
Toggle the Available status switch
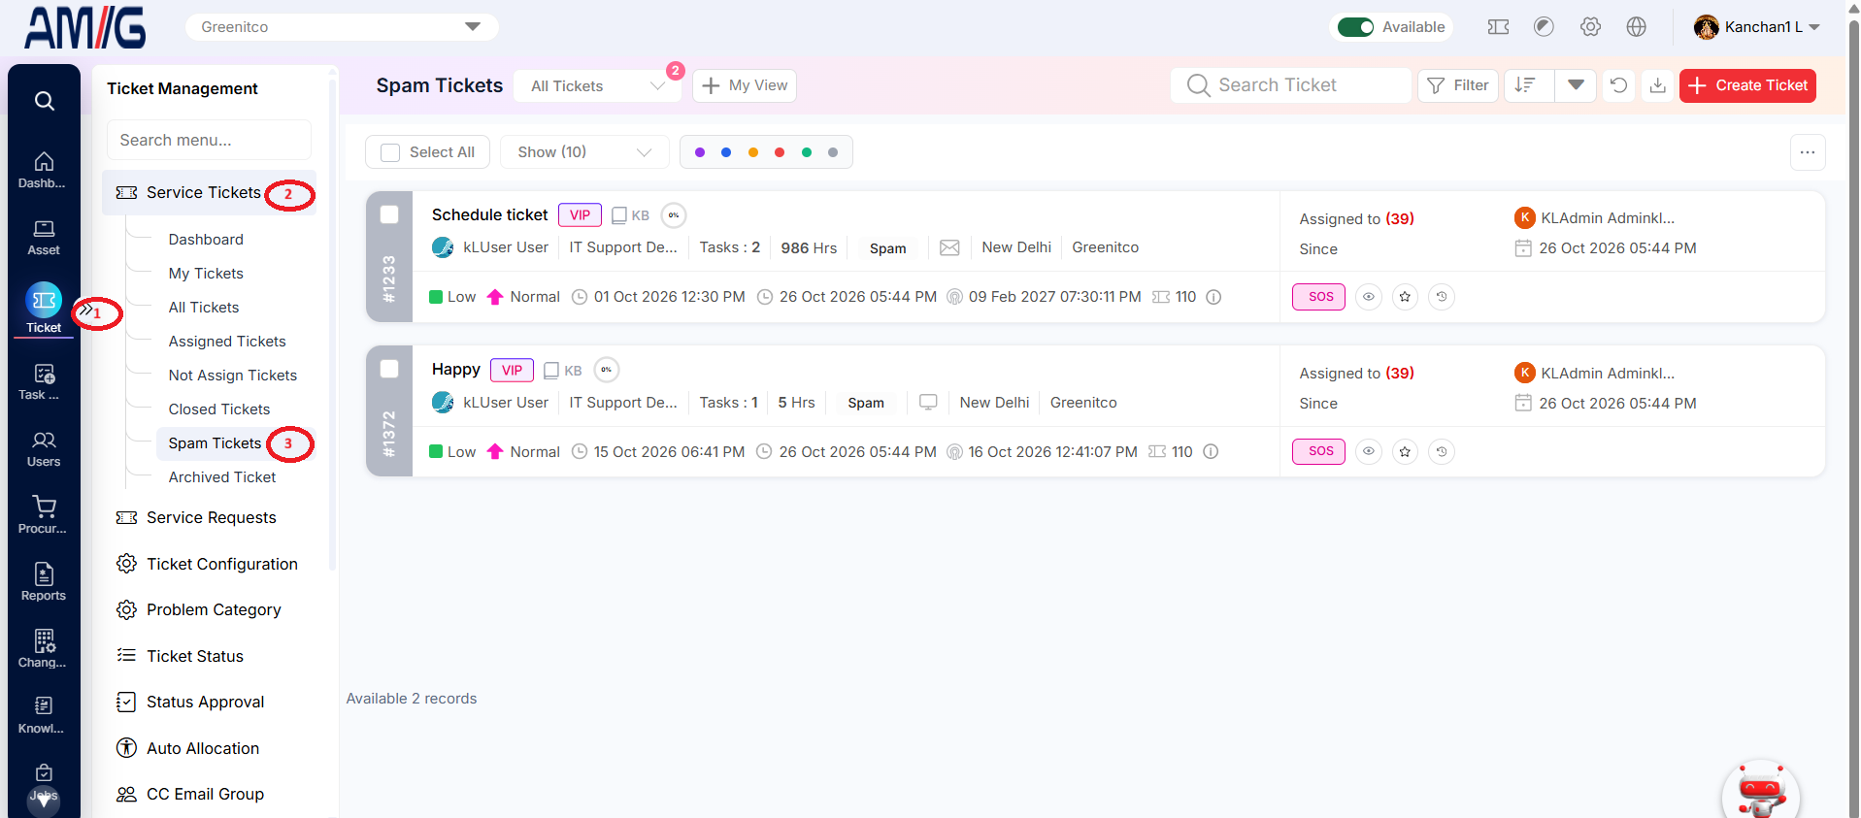(x=1355, y=27)
